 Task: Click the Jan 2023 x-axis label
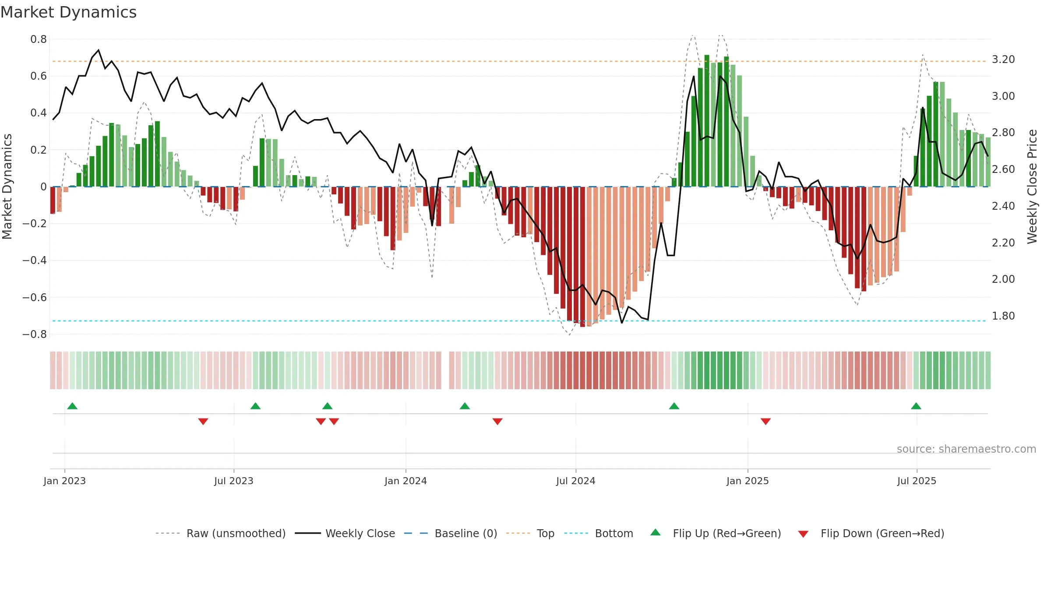pos(65,481)
